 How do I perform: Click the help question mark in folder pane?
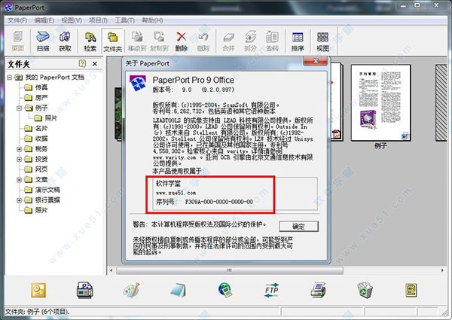coord(82,63)
